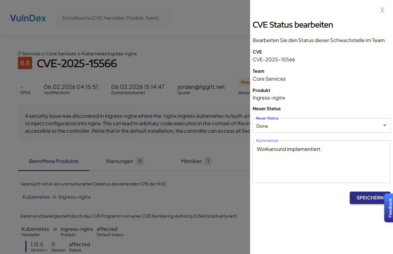
Task: Navigate to the IT Services breadcrumb
Action: pos(29,54)
